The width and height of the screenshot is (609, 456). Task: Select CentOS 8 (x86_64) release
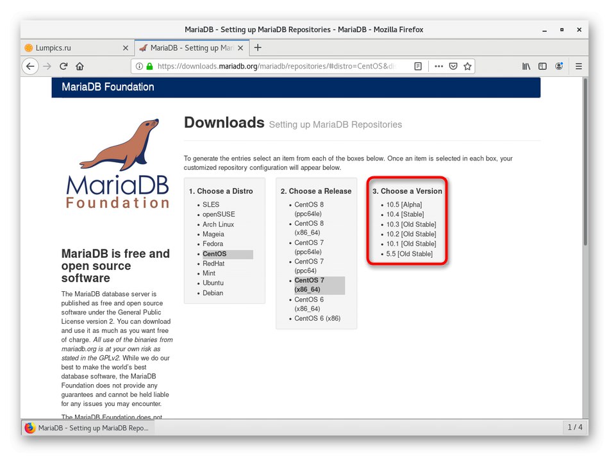pyautogui.click(x=309, y=228)
